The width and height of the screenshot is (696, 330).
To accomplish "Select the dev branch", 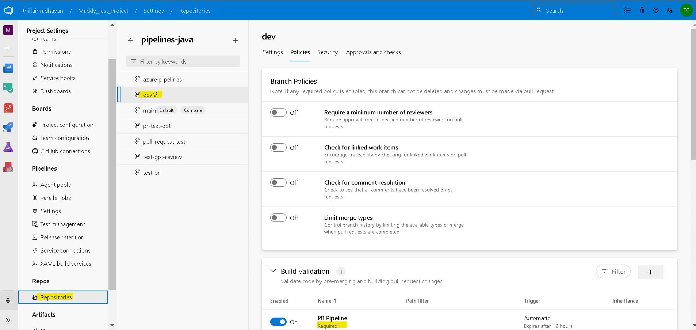I will [183, 94].
